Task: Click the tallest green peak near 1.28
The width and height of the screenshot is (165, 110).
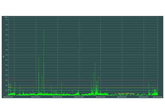Action: click(x=44, y=31)
